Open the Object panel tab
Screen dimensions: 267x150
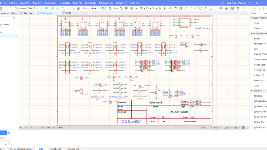click(14, 13)
